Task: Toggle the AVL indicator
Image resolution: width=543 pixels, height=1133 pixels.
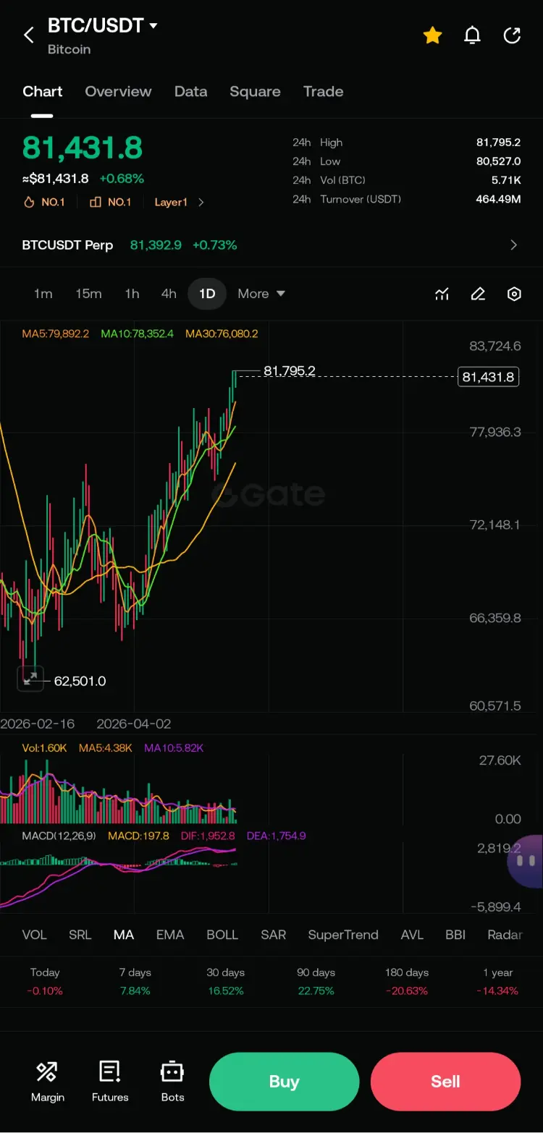Action: click(412, 935)
